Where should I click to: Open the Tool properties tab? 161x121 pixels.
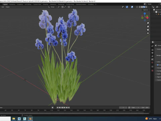152,46
